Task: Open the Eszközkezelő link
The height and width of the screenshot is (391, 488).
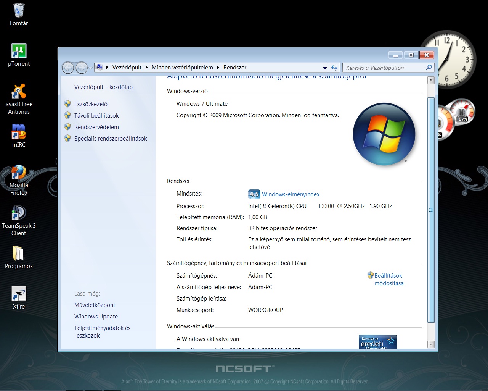Action: (x=91, y=104)
